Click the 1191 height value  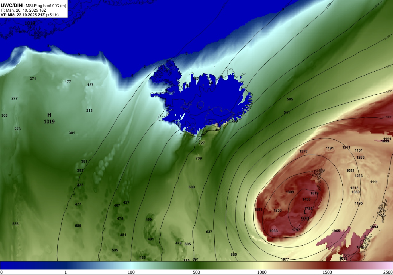pos(330,148)
